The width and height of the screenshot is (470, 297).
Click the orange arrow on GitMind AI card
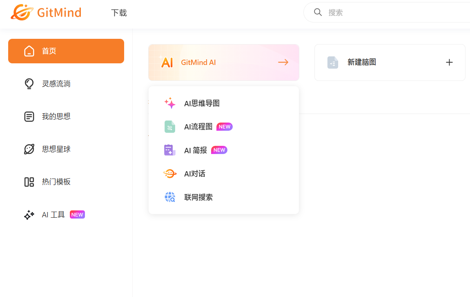tap(283, 63)
